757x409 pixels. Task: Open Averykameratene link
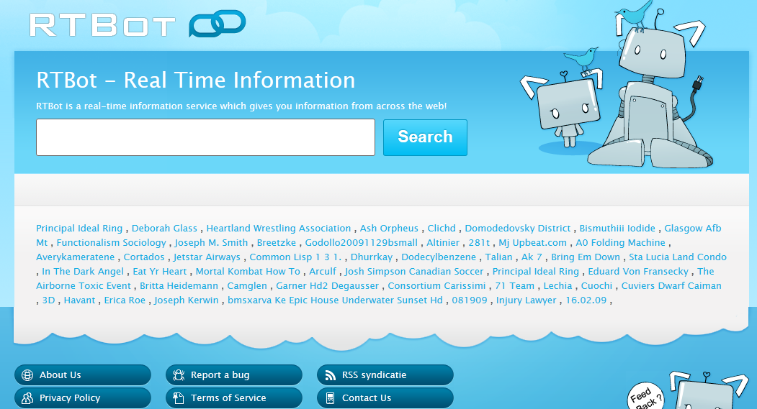[x=76, y=257]
